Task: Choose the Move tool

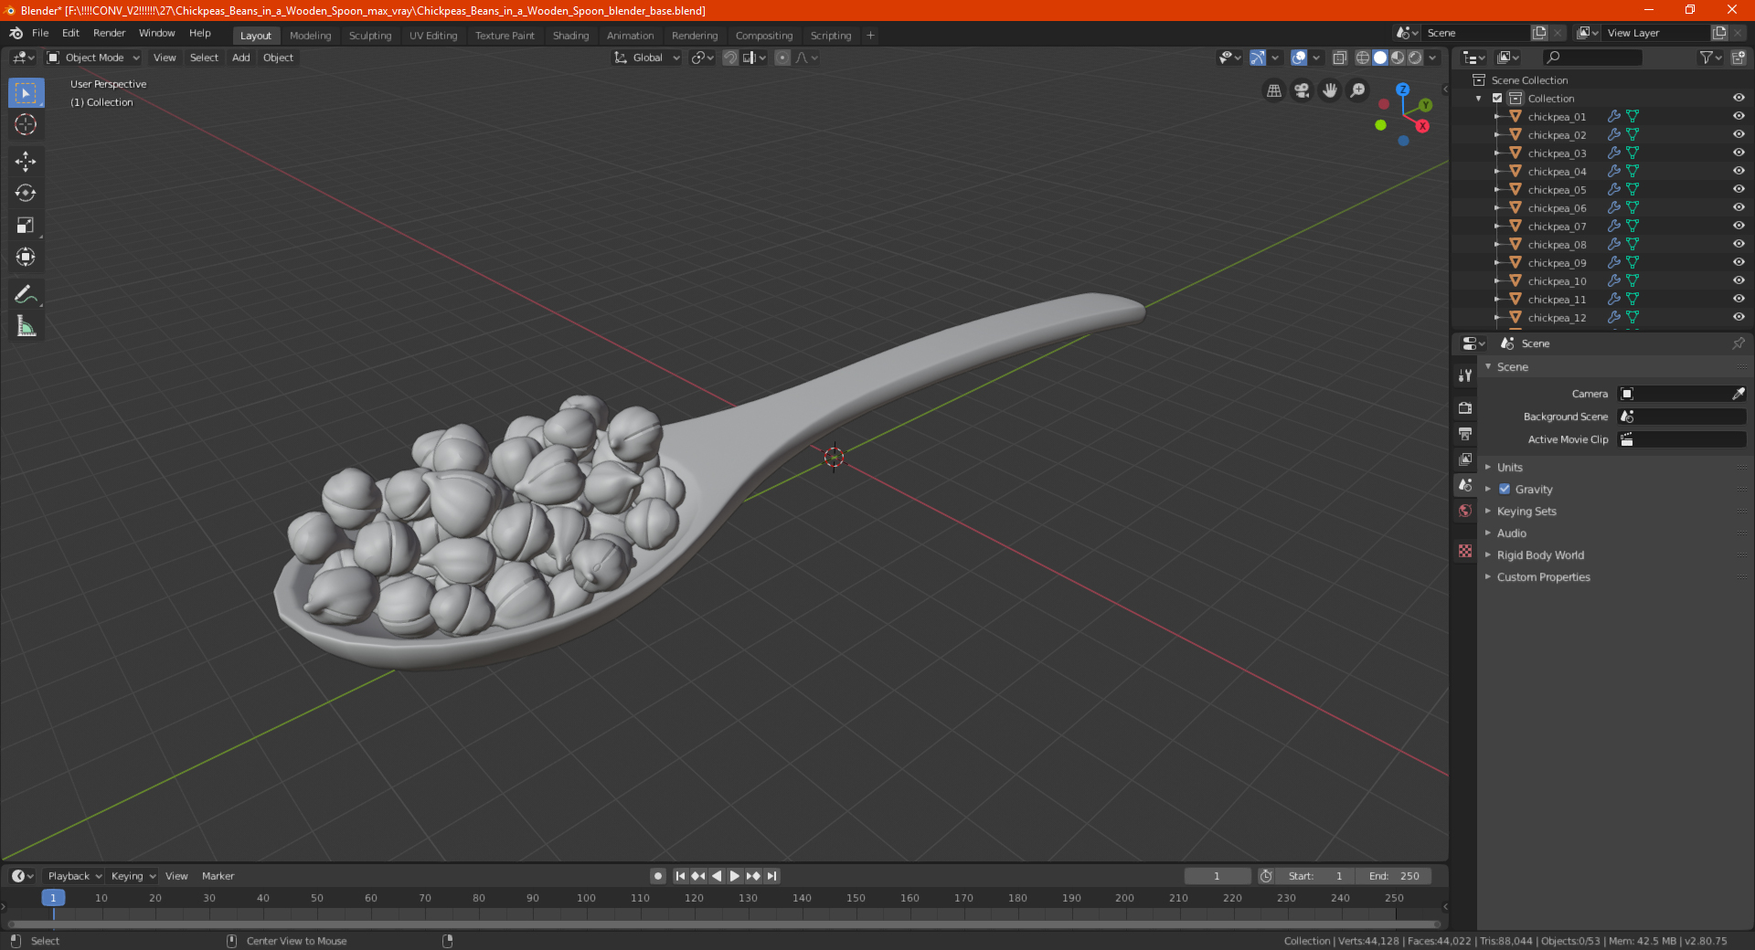Action: pyautogui.click(x=26, y=162)
